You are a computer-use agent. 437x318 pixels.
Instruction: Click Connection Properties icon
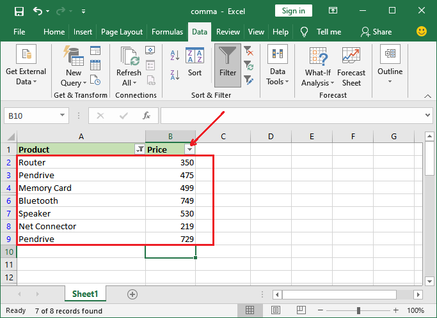pos(150,65)
